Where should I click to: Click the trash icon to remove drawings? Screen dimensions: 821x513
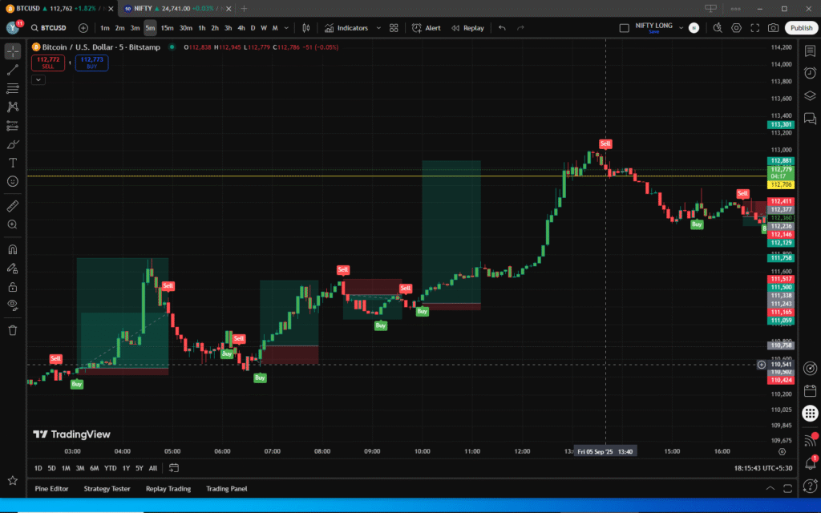point(13,329)
